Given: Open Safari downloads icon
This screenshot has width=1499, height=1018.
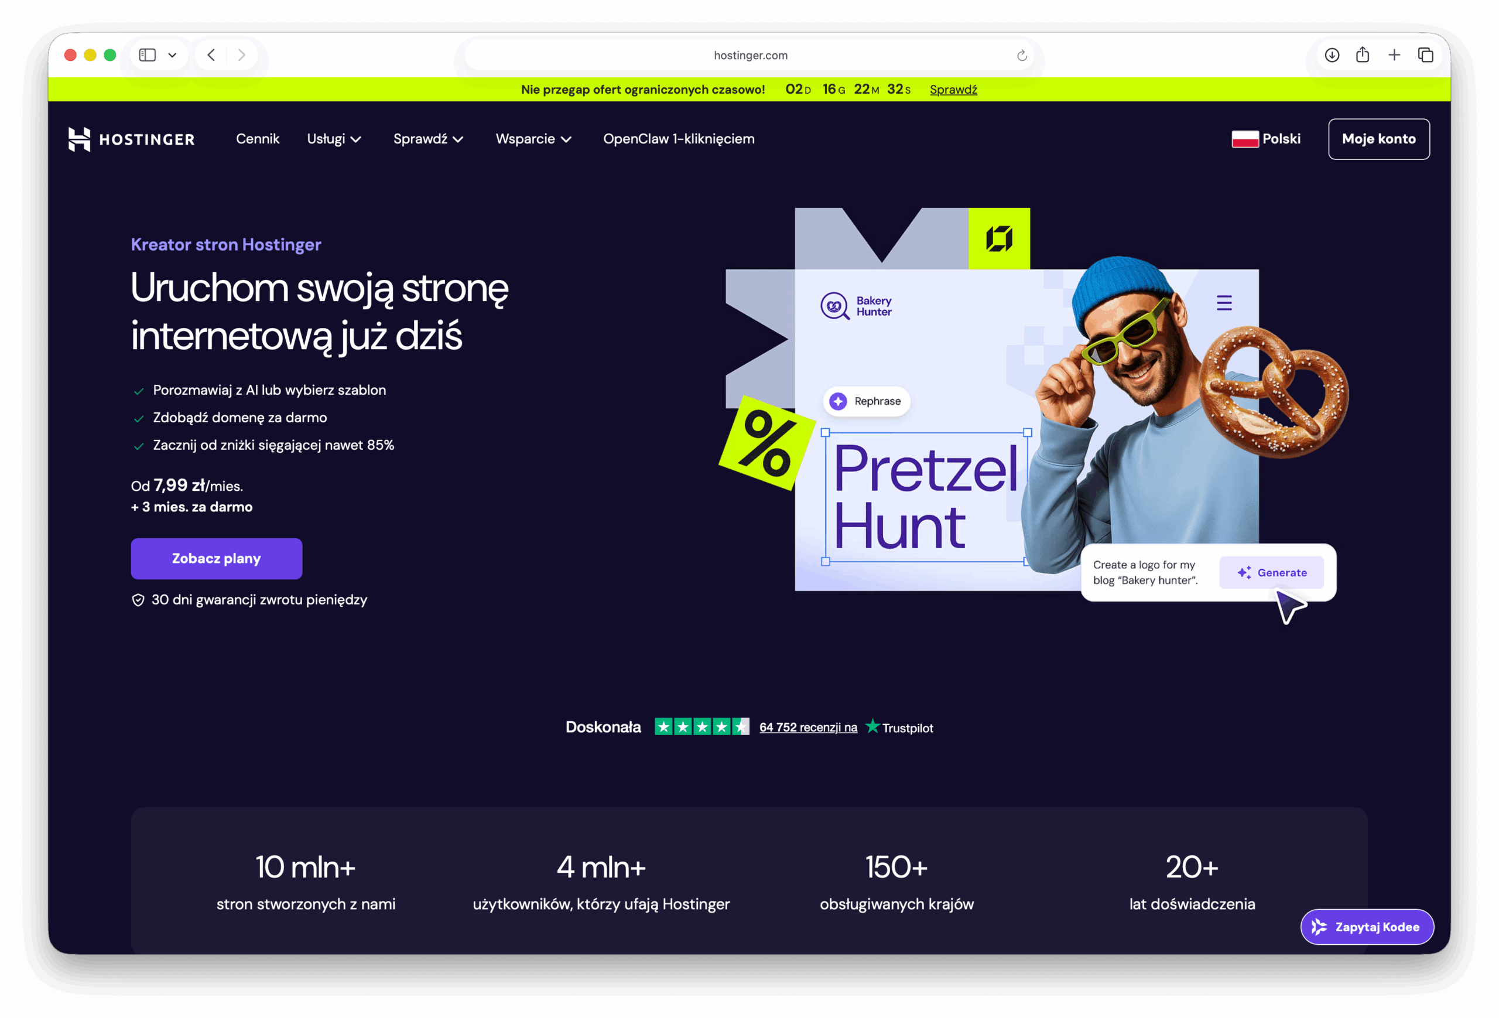Looking at the screenshot, I should (x=1332, y=55).
